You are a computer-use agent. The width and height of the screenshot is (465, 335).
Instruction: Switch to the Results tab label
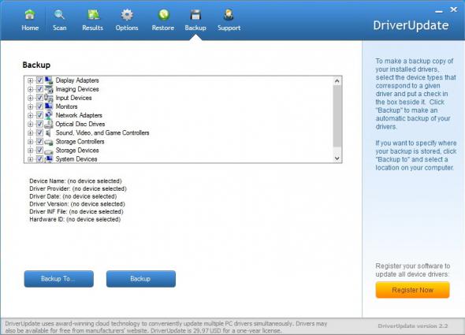[92, 28]
